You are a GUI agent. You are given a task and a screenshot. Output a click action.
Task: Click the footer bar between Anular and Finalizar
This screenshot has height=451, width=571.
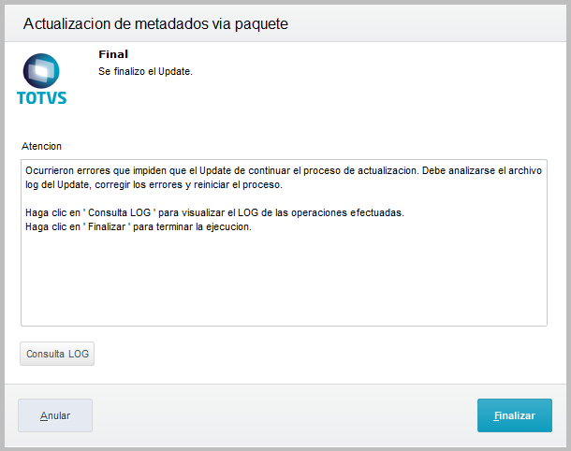pos(285,415)
